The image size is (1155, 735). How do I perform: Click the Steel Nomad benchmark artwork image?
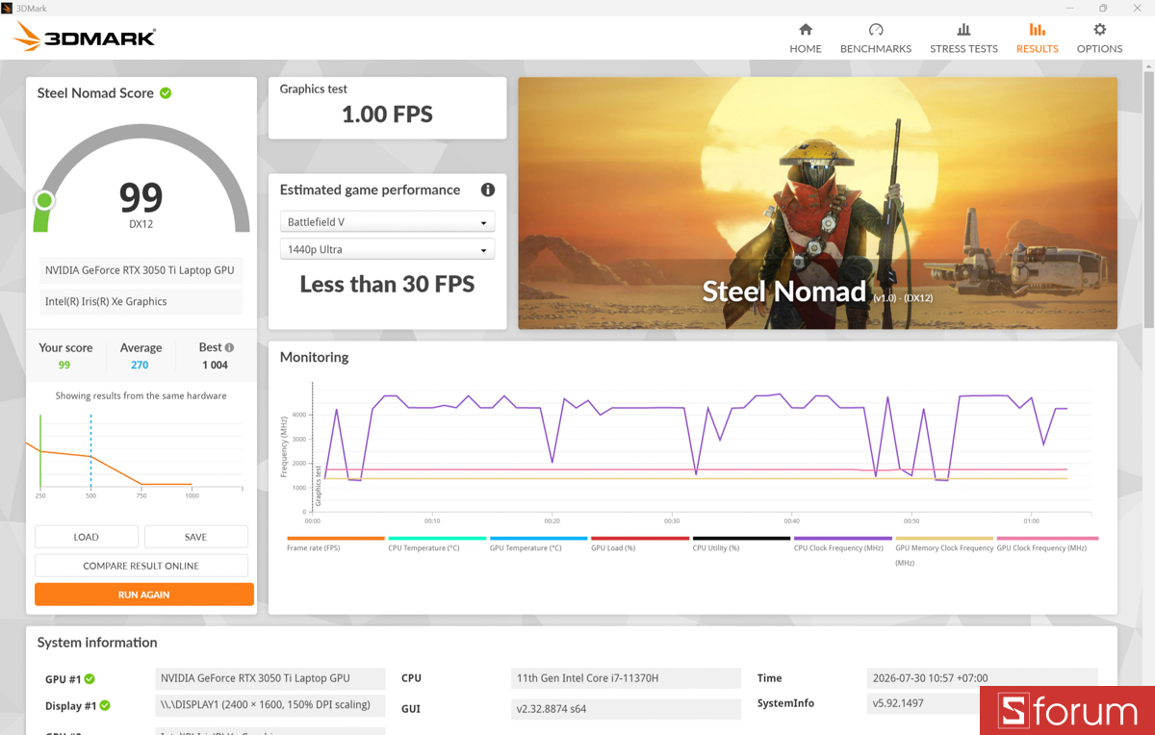[x=818, y=203]
